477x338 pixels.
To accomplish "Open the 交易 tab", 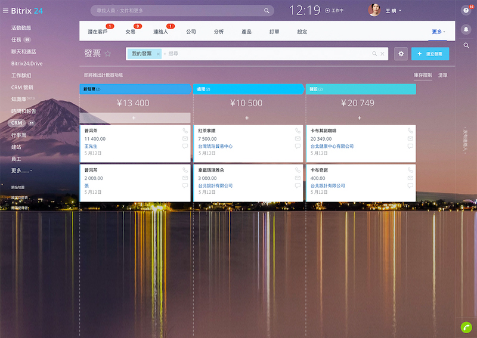I will click(x=131, y=32).
